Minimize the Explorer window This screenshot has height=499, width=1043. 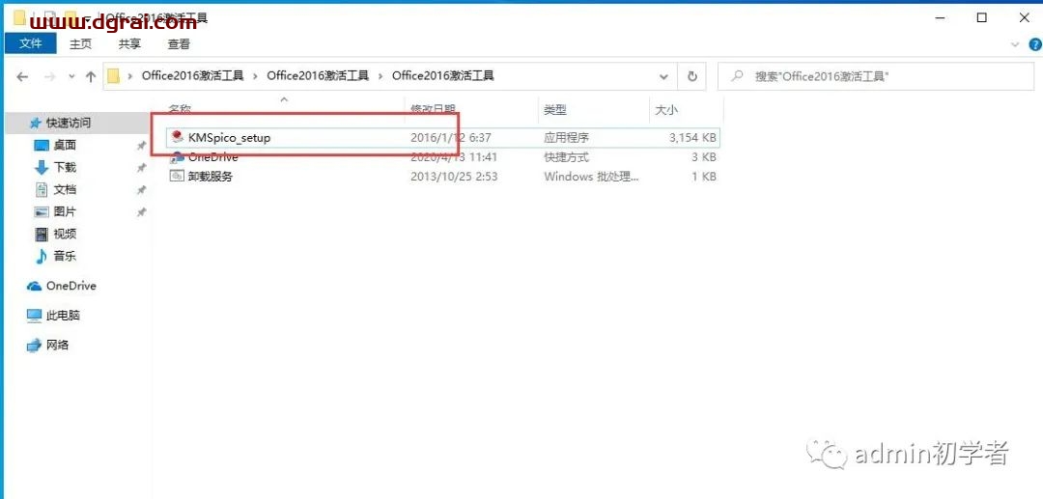tap(940, 18)
